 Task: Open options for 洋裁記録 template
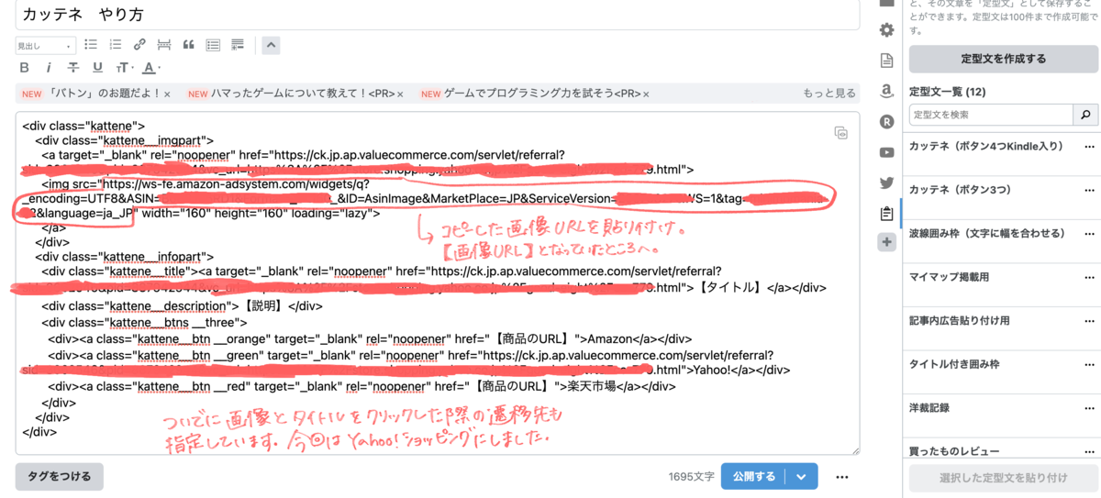coord(1090,408)
